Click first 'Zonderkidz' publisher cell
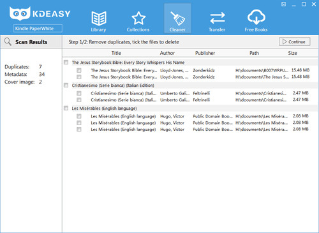 tap(204, 70)
